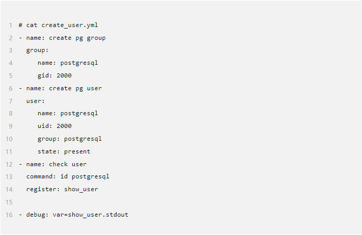The width and height of the screenshot is (362, 235).
Task: Click the 'create pg user' task name
Action: pyautogui.click(x=75, y=88)
